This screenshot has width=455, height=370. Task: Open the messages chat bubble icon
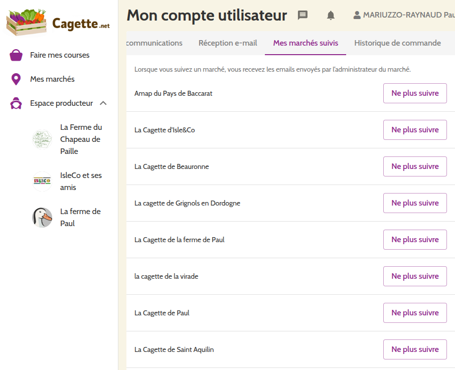click(x=302, y=15)
